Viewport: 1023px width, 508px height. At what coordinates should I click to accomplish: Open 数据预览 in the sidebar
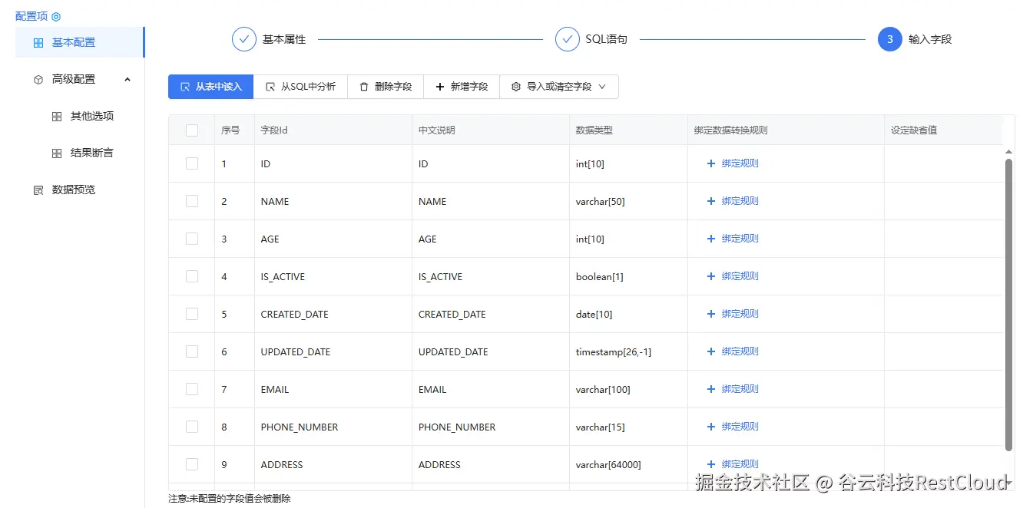[x=80, y=190]
